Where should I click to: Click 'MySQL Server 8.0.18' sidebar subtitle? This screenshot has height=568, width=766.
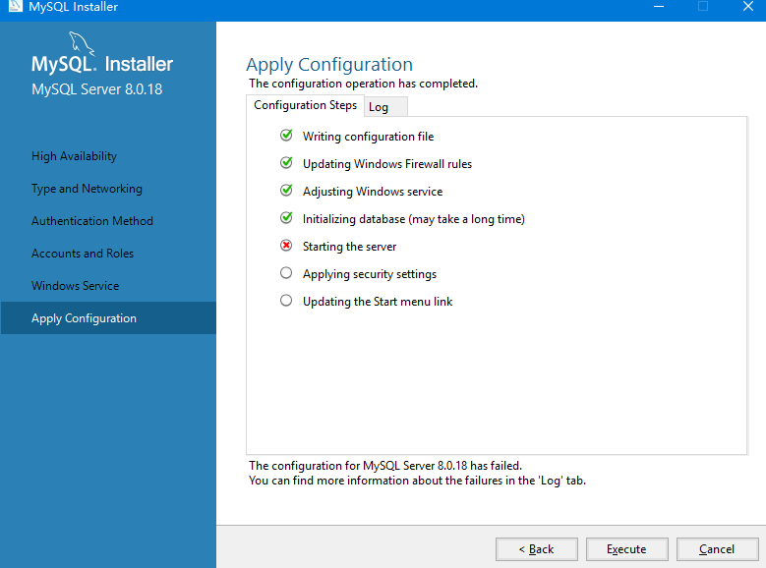click(96, 89)
